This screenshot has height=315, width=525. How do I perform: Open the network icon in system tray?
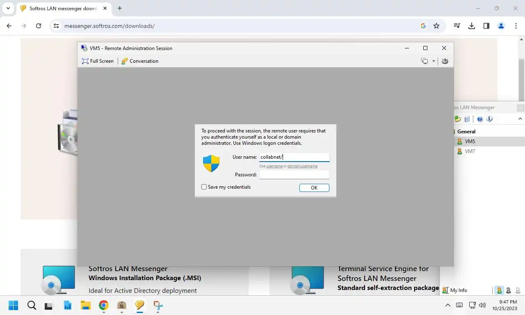(472, 305)
